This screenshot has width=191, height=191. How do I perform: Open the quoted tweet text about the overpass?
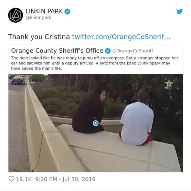click(95, 63)
